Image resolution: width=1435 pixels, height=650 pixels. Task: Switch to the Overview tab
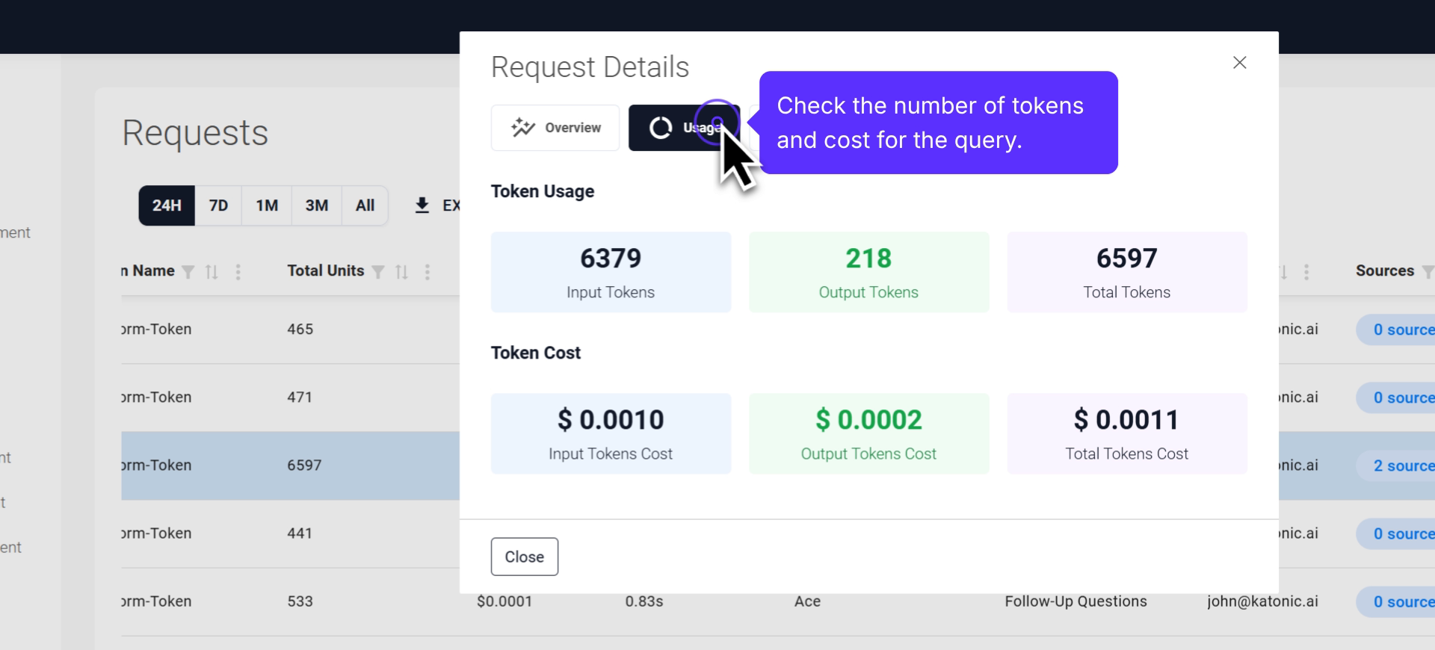555,128
